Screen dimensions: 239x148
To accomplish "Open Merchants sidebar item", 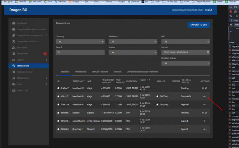I will pos(29,48).
